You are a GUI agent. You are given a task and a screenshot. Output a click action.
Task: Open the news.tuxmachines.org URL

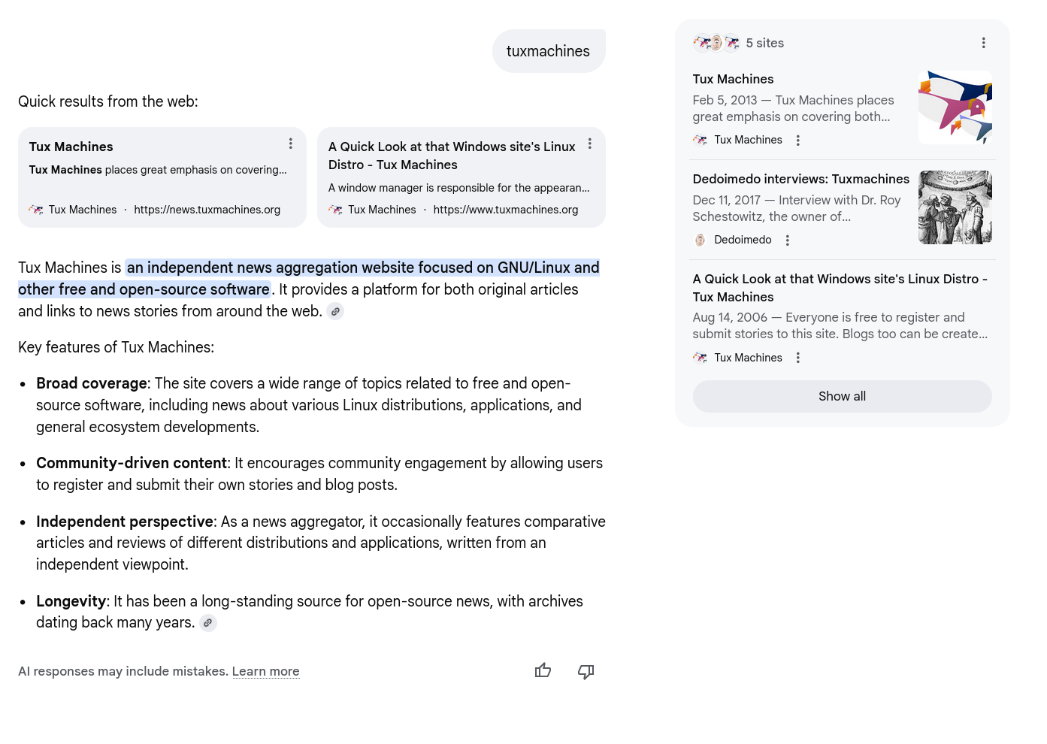tap(207, 210)
